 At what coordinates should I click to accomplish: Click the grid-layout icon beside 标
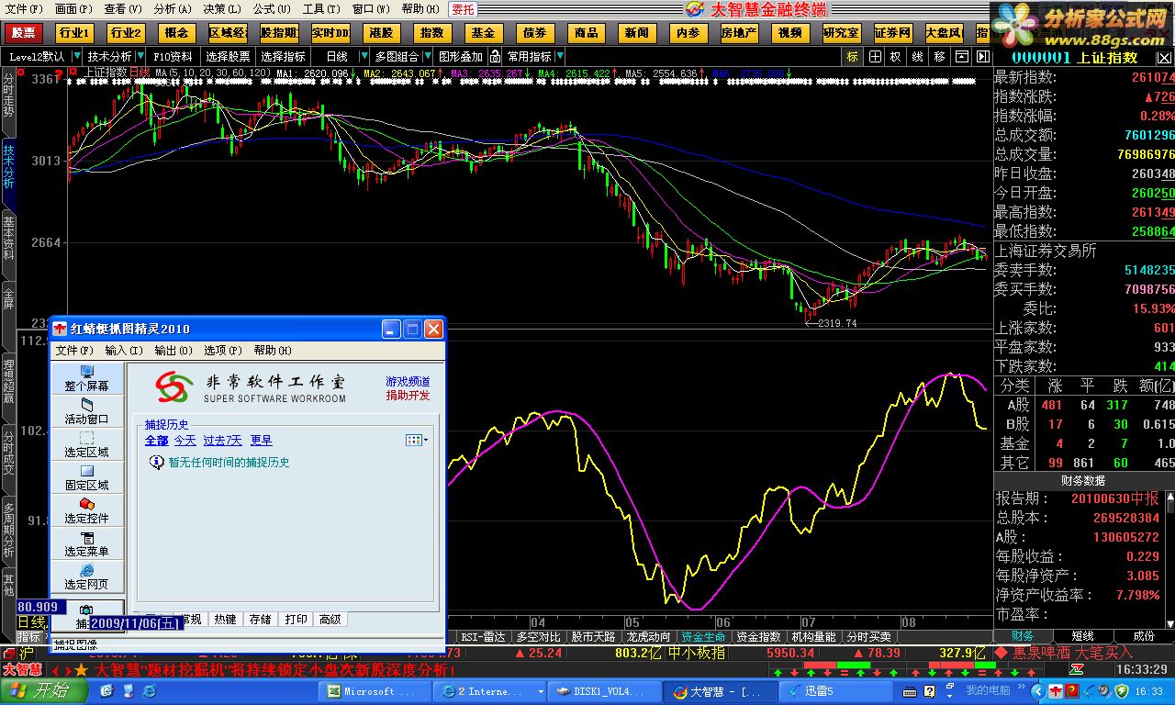(x=875, y=57)
